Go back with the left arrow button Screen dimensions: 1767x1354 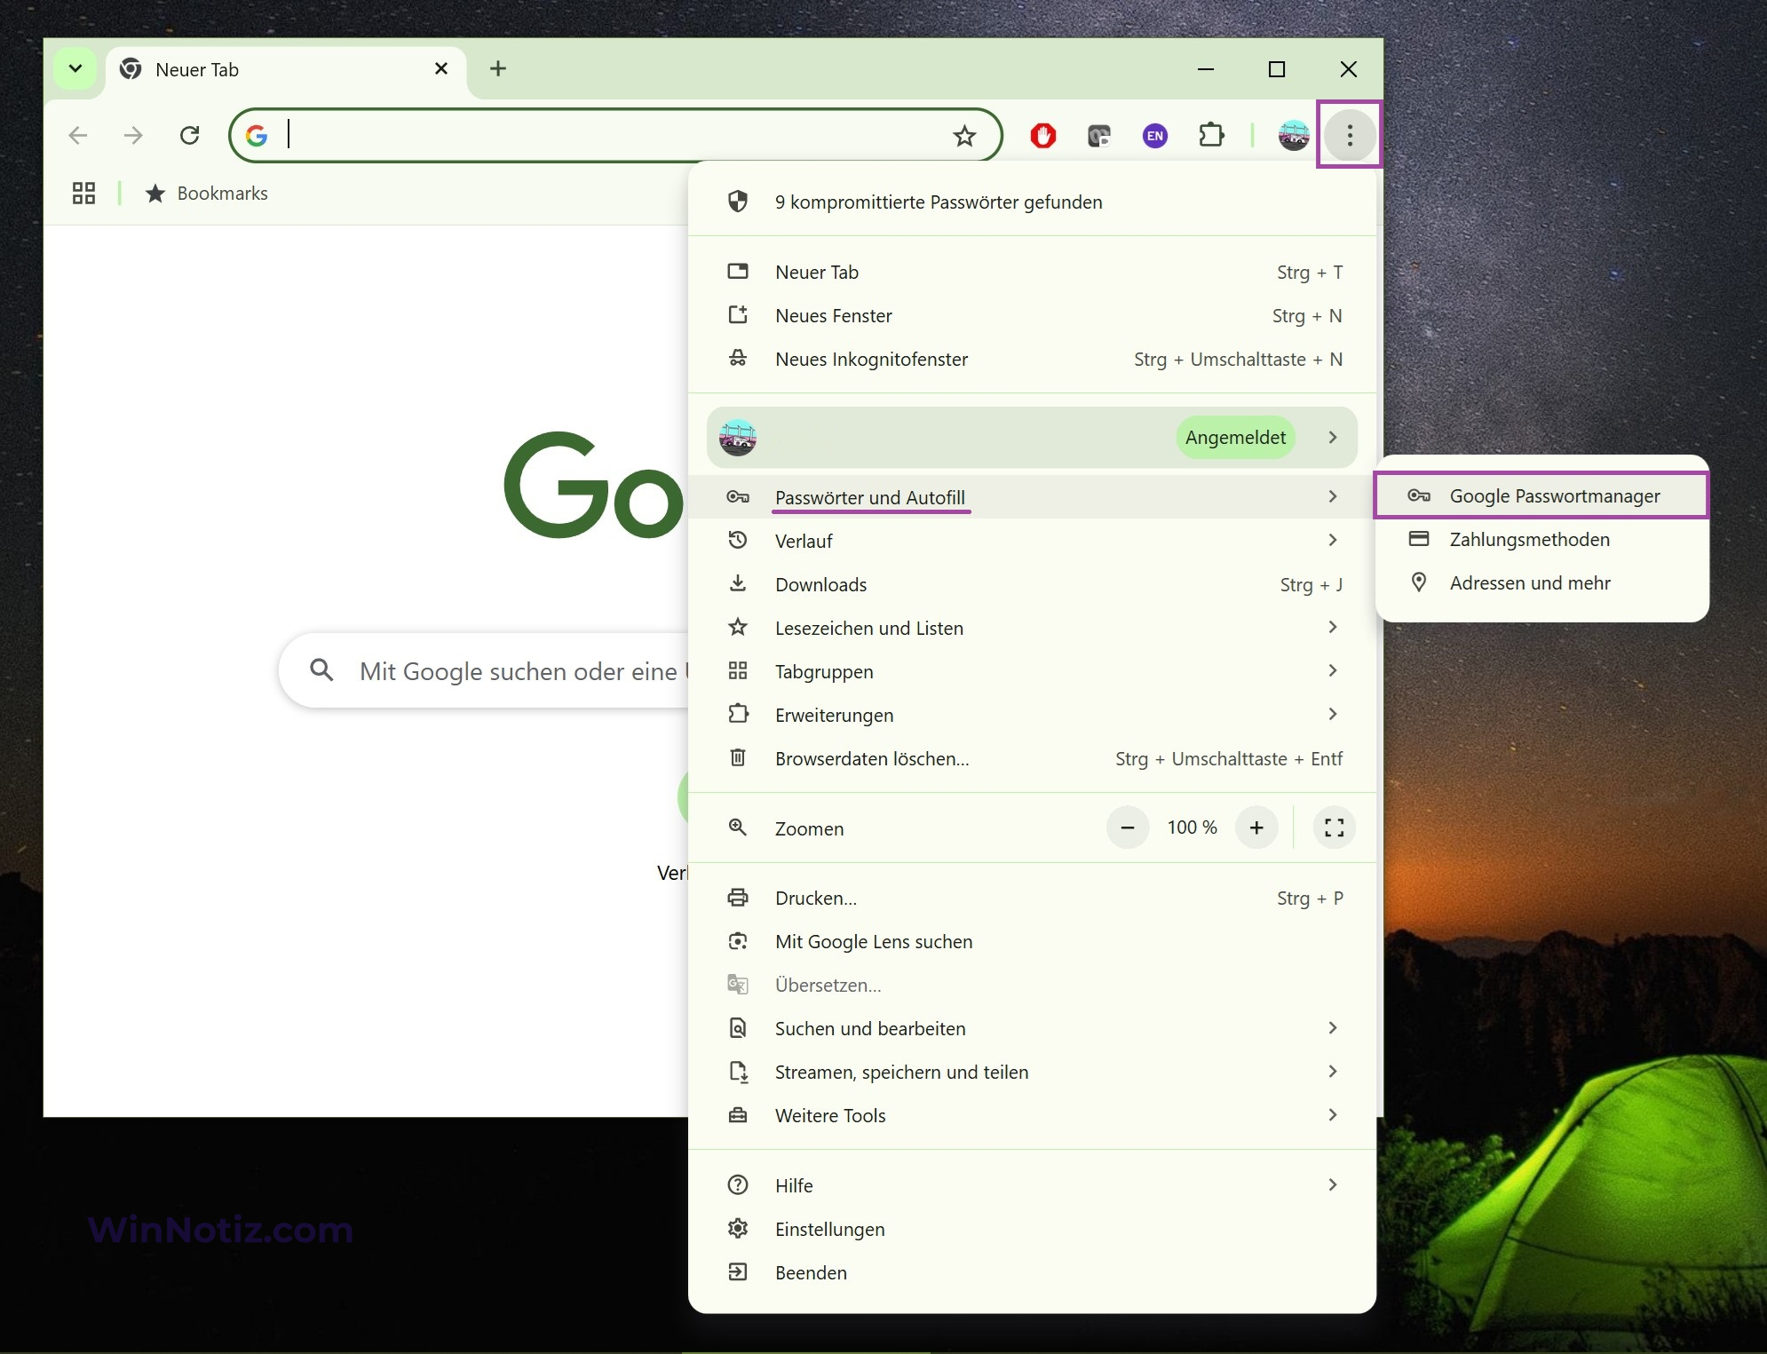pos(78,135)
